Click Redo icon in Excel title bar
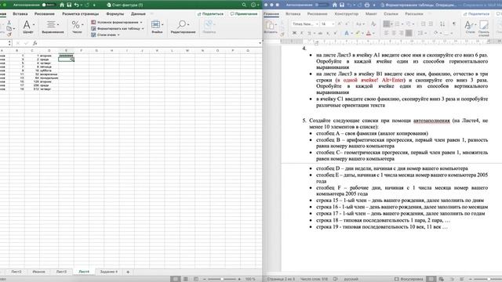The height and width of the screenshot is (282, 502). point(87,5)
